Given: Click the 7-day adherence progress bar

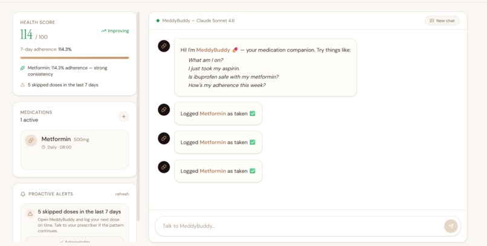Looking at the screenshot, I should (74, 58).
